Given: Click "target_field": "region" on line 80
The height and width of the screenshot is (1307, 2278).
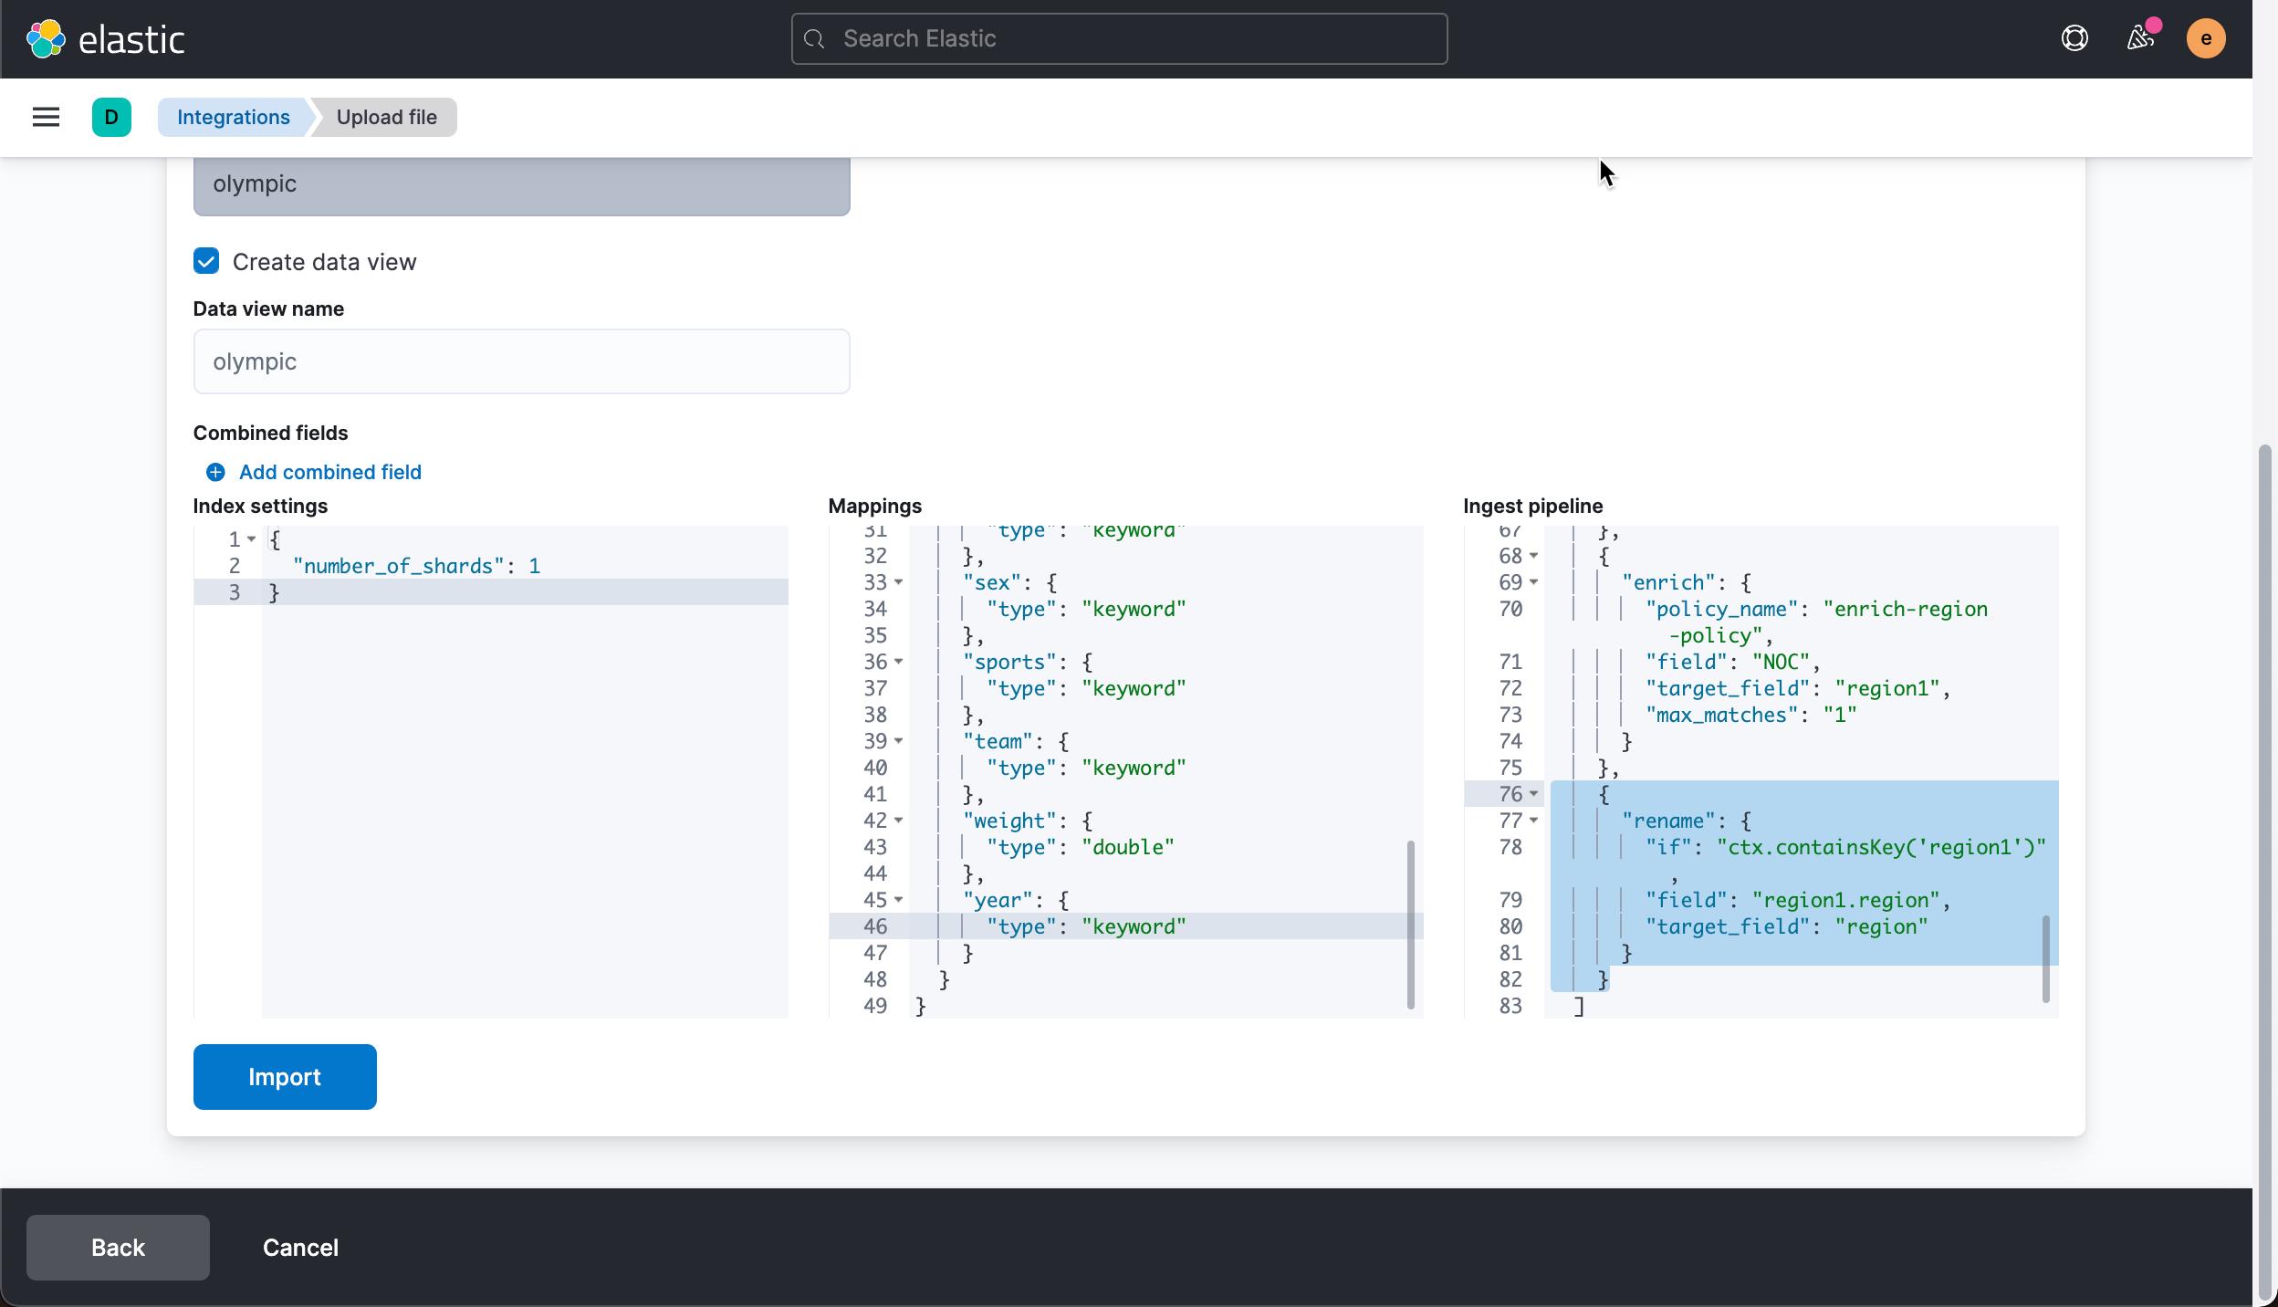Looking at the screenshot, I should [x=1787, y=926].
